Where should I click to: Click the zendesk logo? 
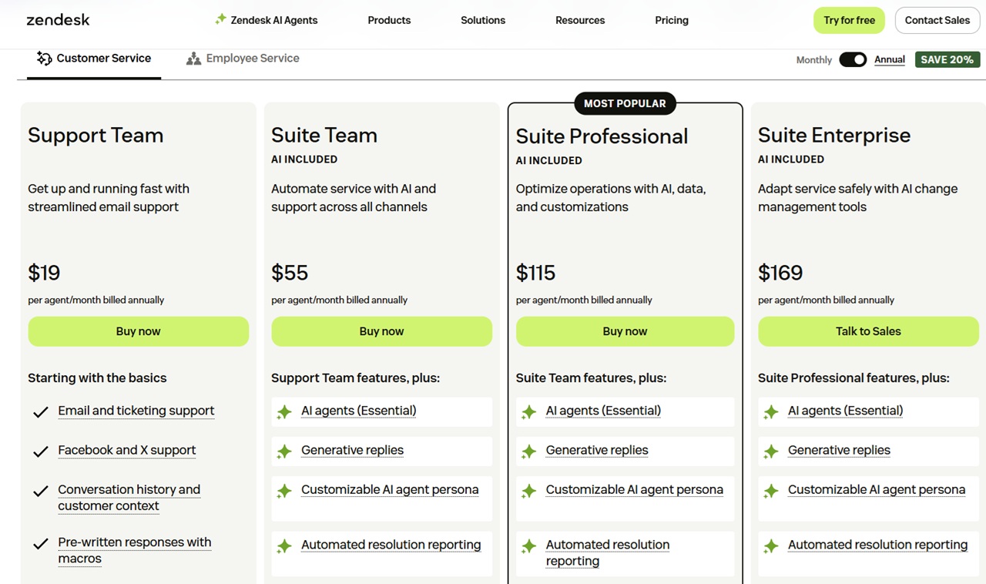tap(58, 20)
